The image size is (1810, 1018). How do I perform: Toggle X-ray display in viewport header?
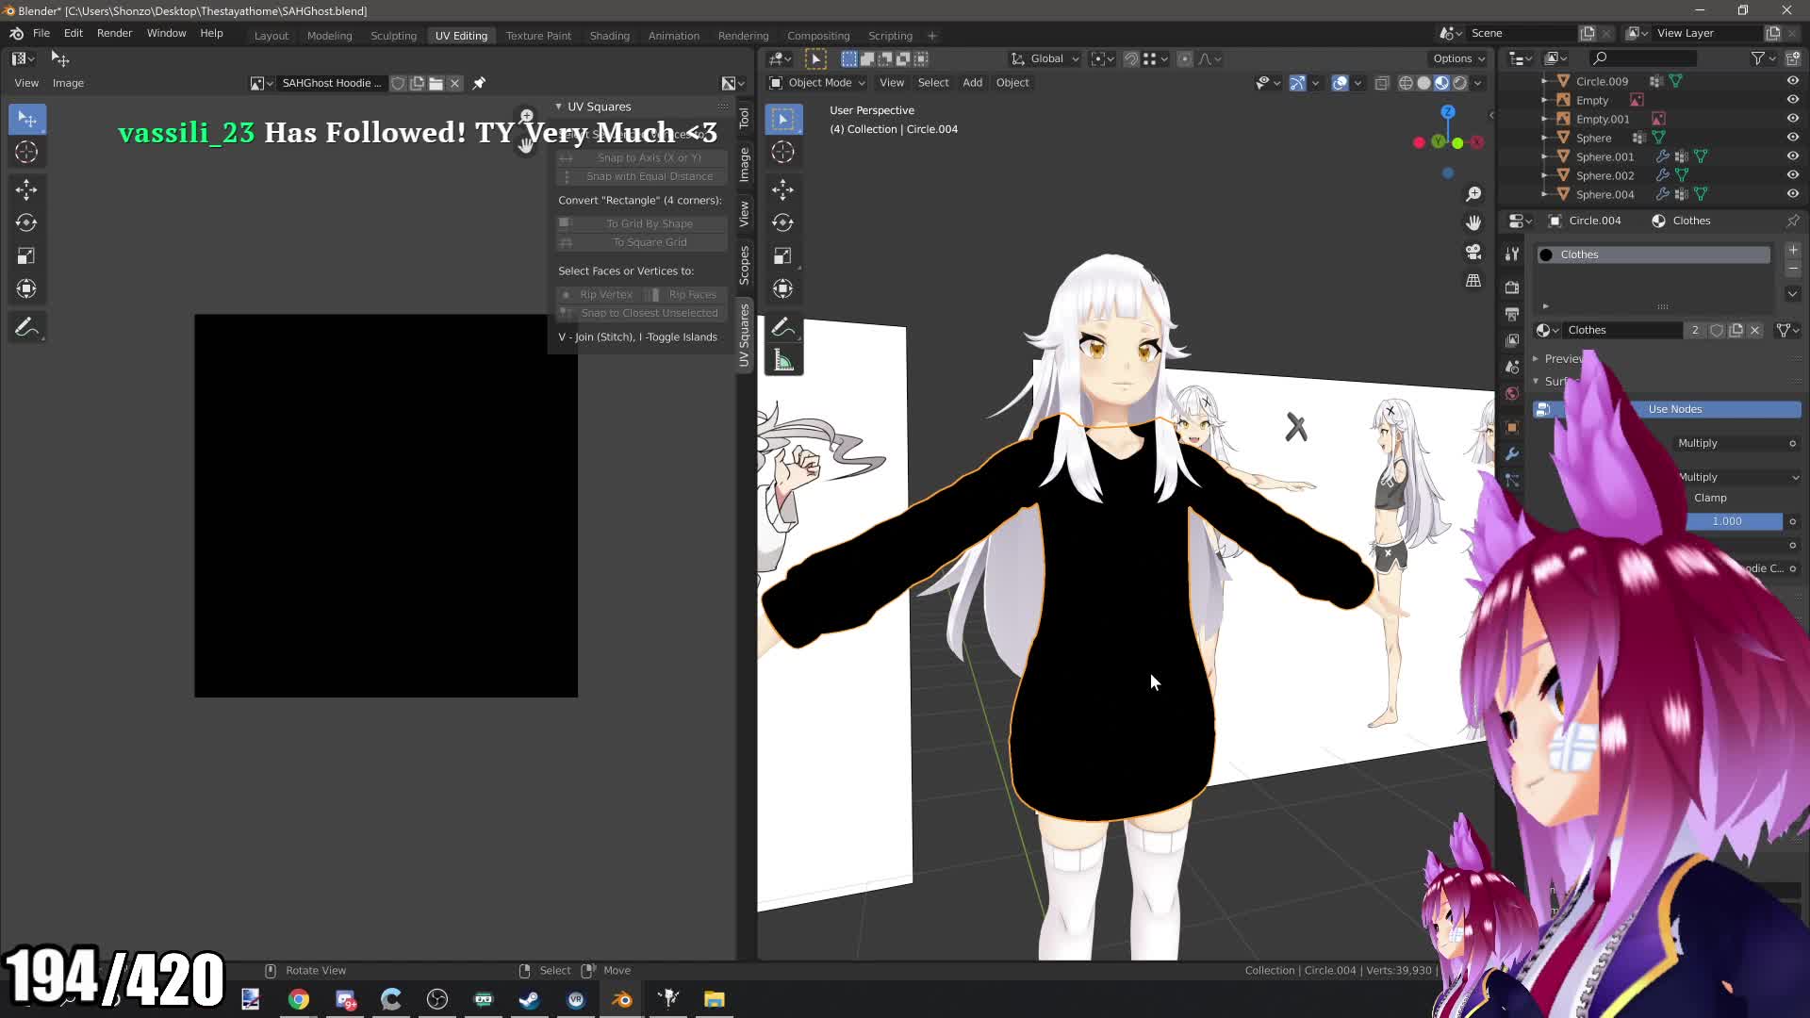(1381, 83)
